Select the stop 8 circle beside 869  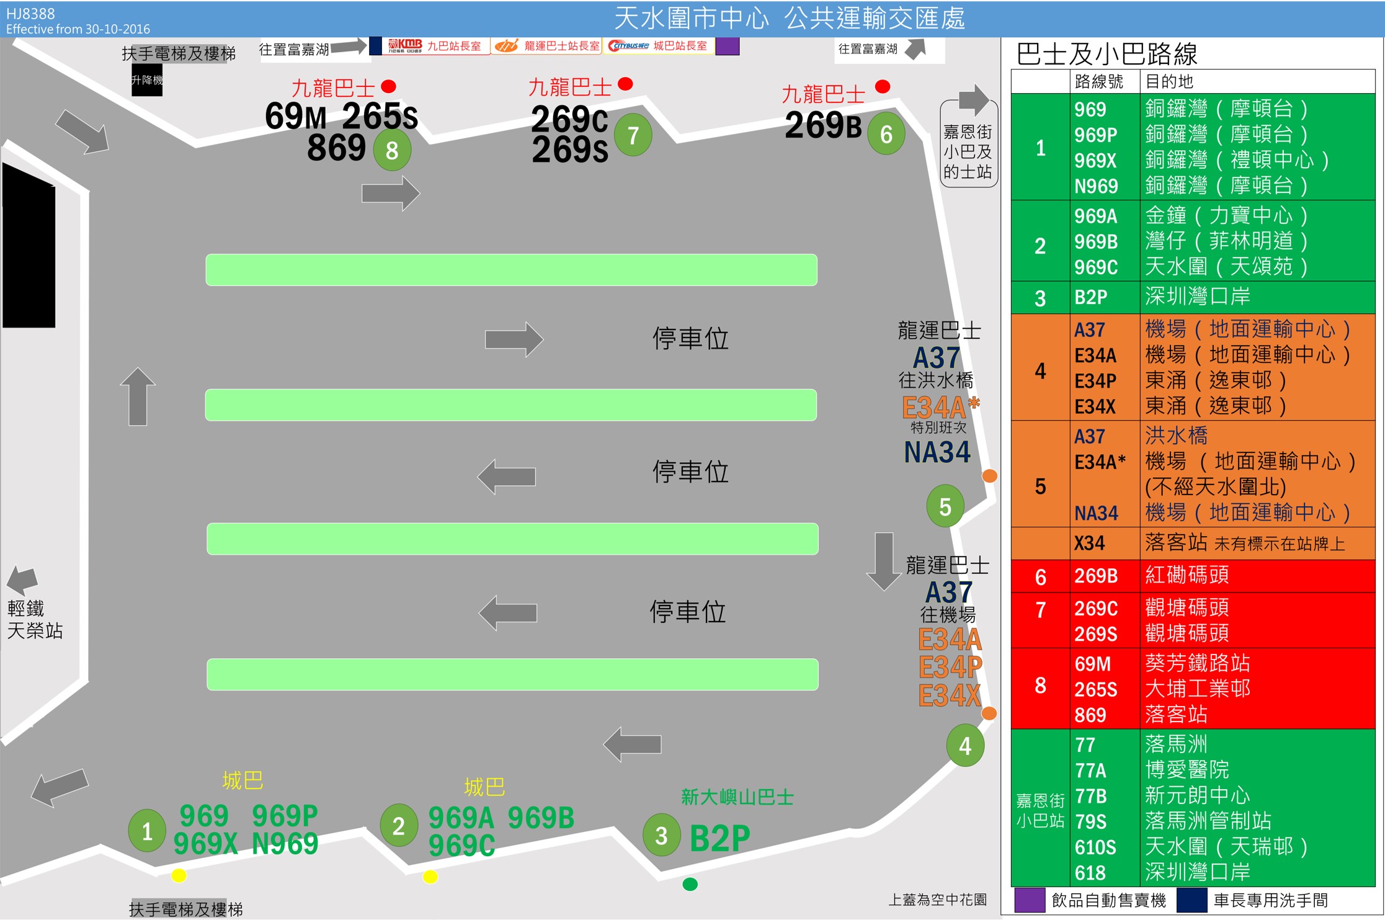click(392, 150)
